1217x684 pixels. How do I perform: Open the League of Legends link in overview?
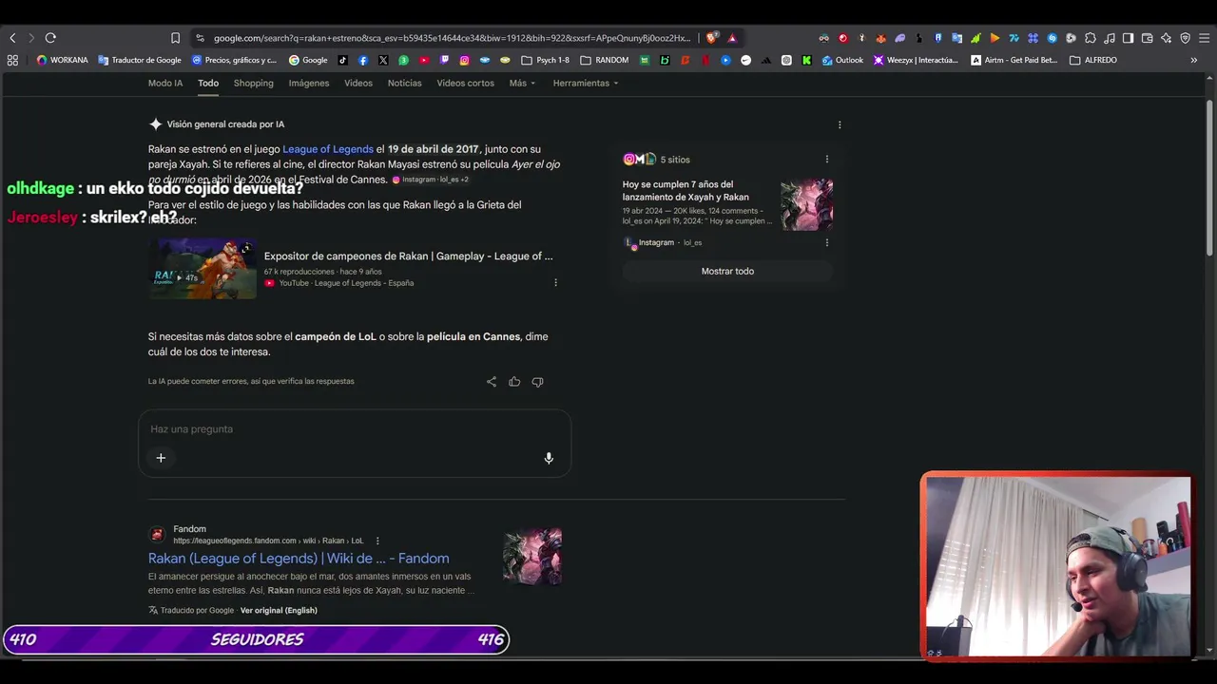coord(328,149)
